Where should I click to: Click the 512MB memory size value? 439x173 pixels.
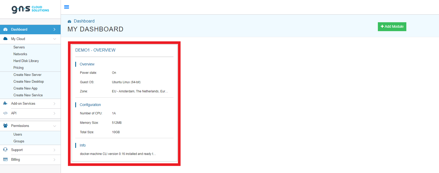tap(117, 123)
